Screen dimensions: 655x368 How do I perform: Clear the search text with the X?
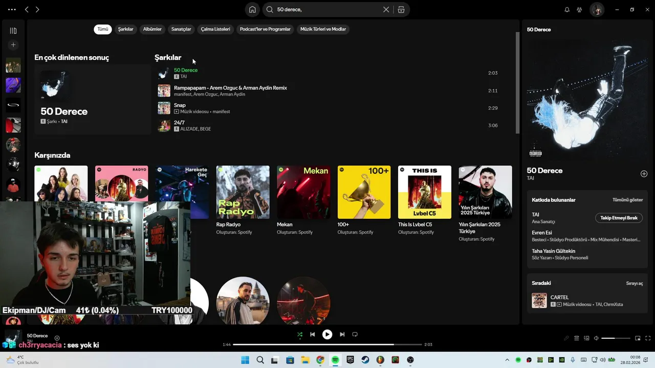(x=386, y=9)
